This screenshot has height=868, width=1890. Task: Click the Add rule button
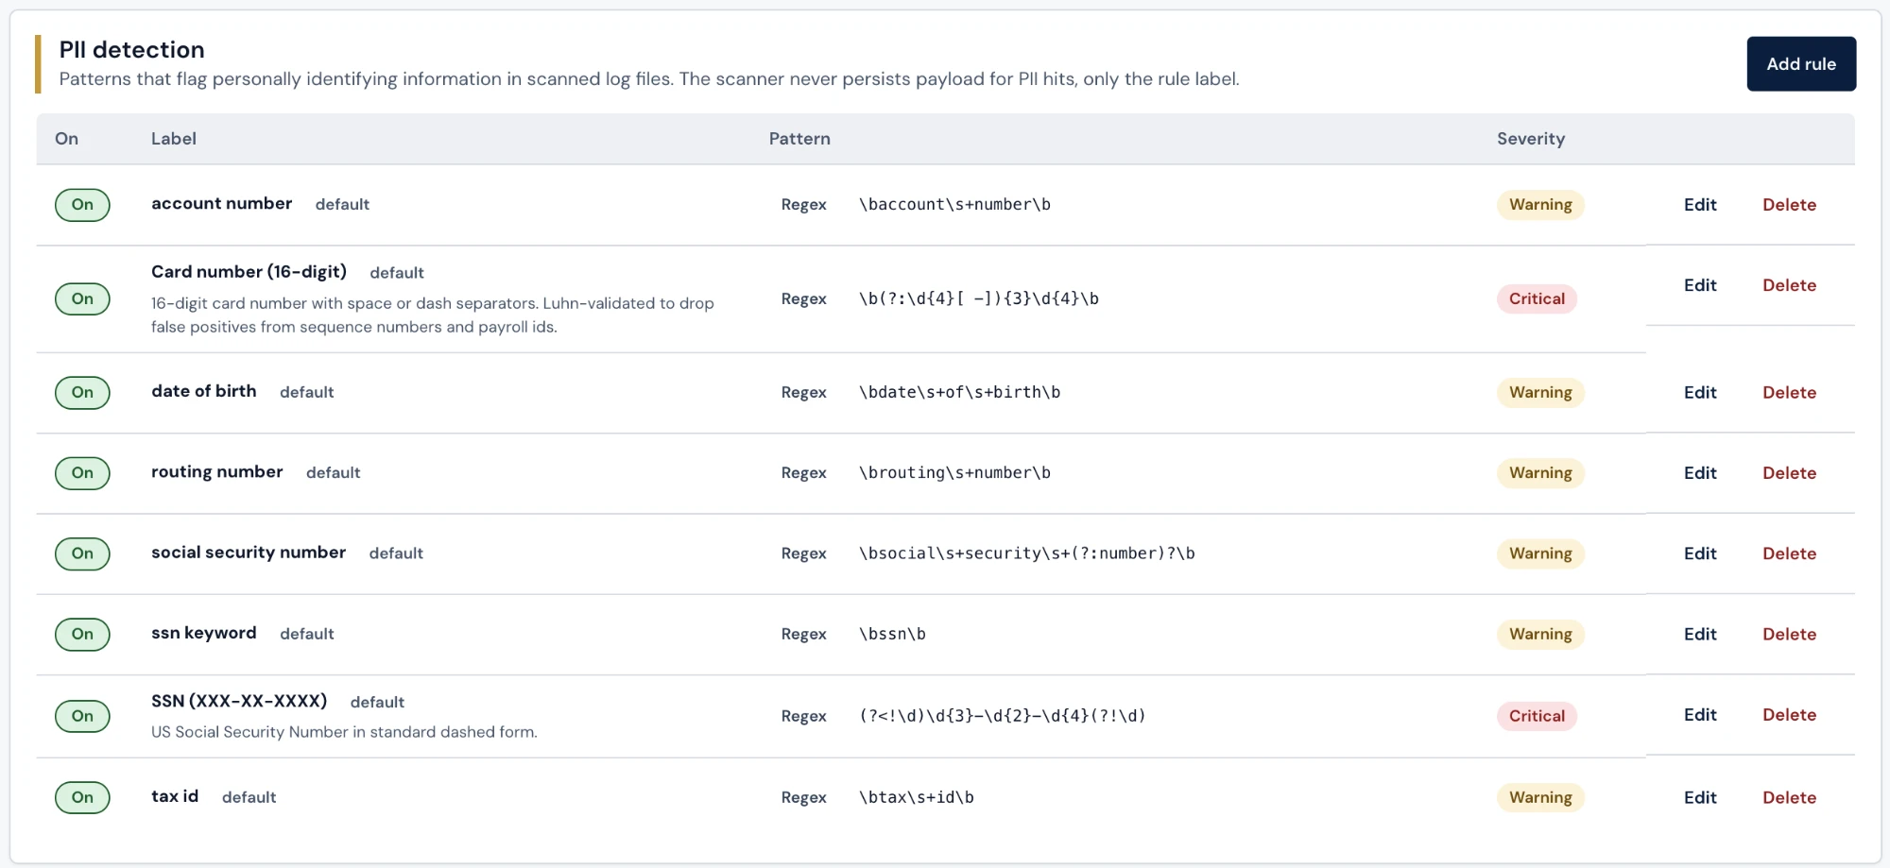point(1801,64)
